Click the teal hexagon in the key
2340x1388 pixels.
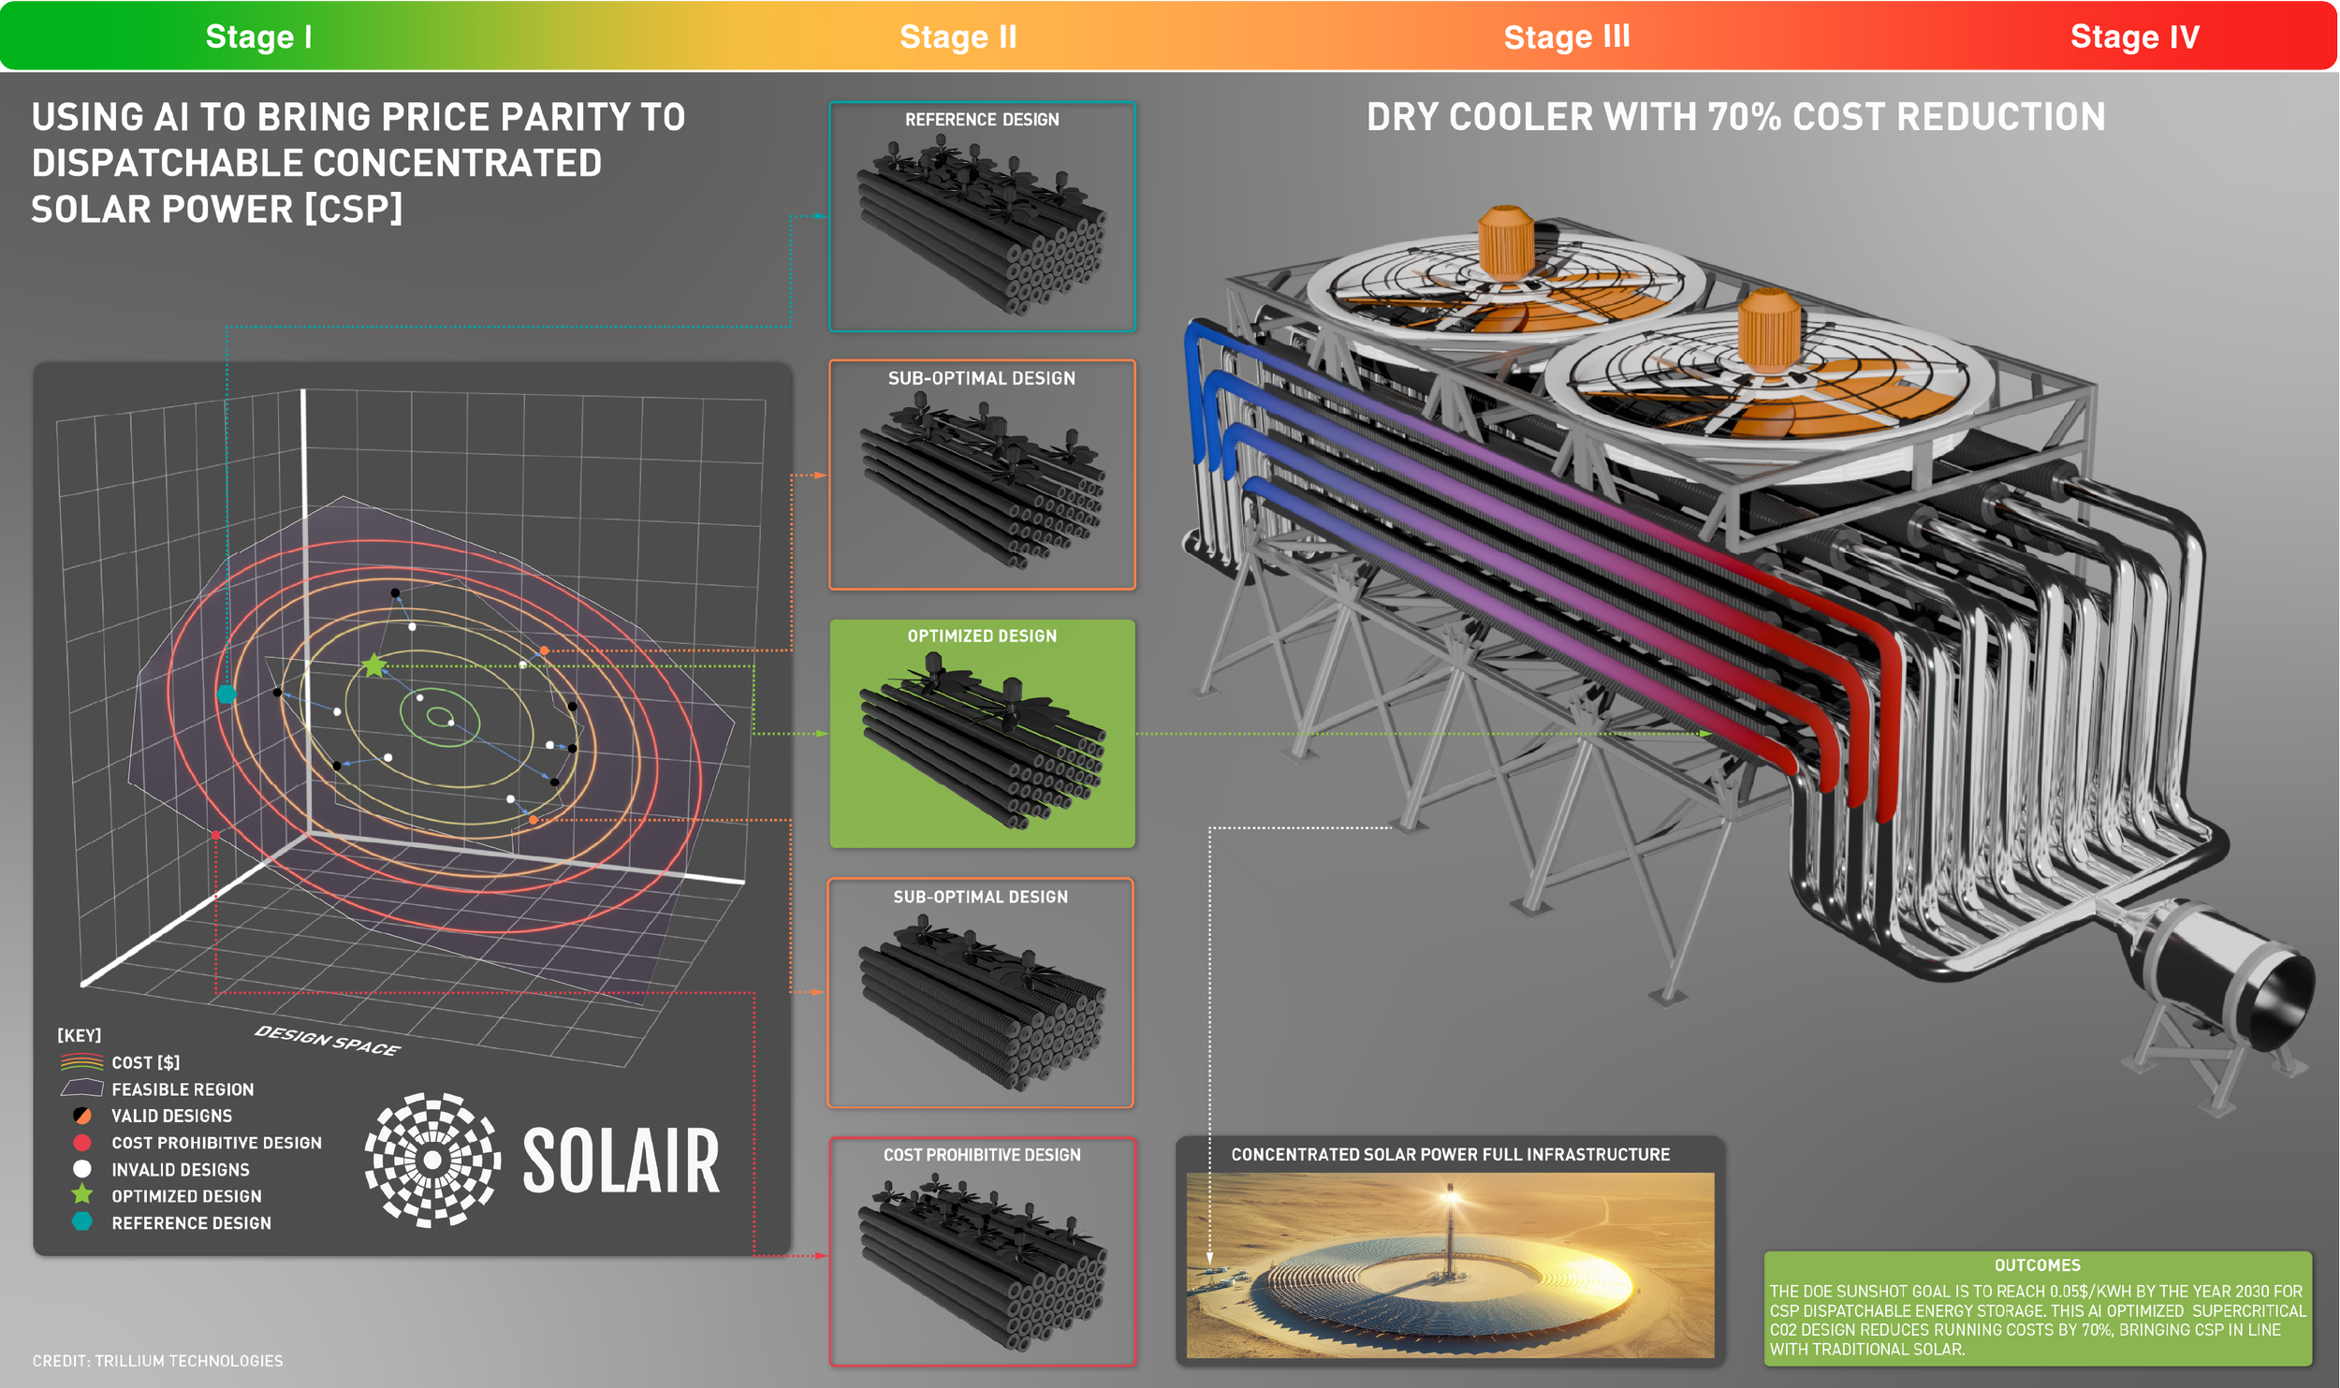coord(82,1221)
